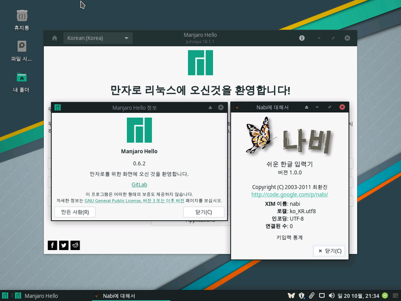This screenshot has height=301, width=401.
Task: Click the 닫기(C) button in Nabi window
Action: click(x=329, y=251)
